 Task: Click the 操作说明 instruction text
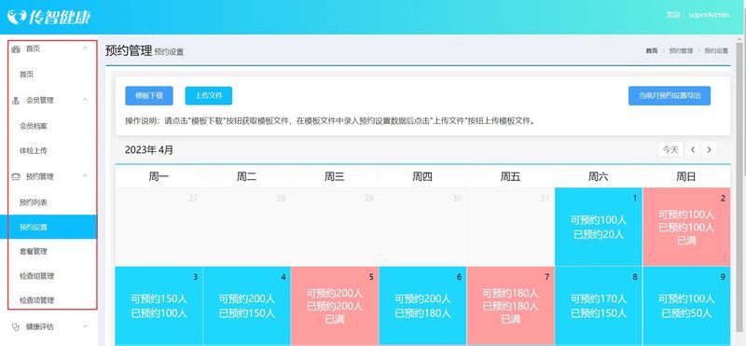[x=330, y=121]
